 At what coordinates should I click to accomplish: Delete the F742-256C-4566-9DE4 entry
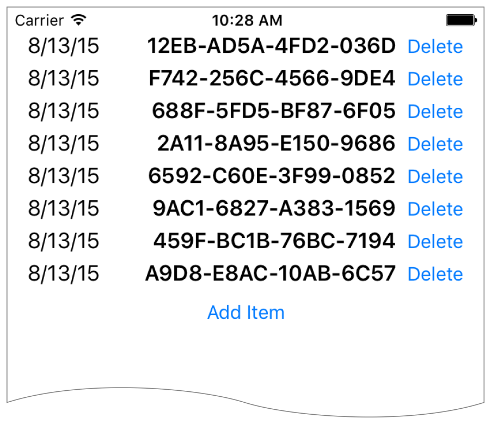[435, 79]
